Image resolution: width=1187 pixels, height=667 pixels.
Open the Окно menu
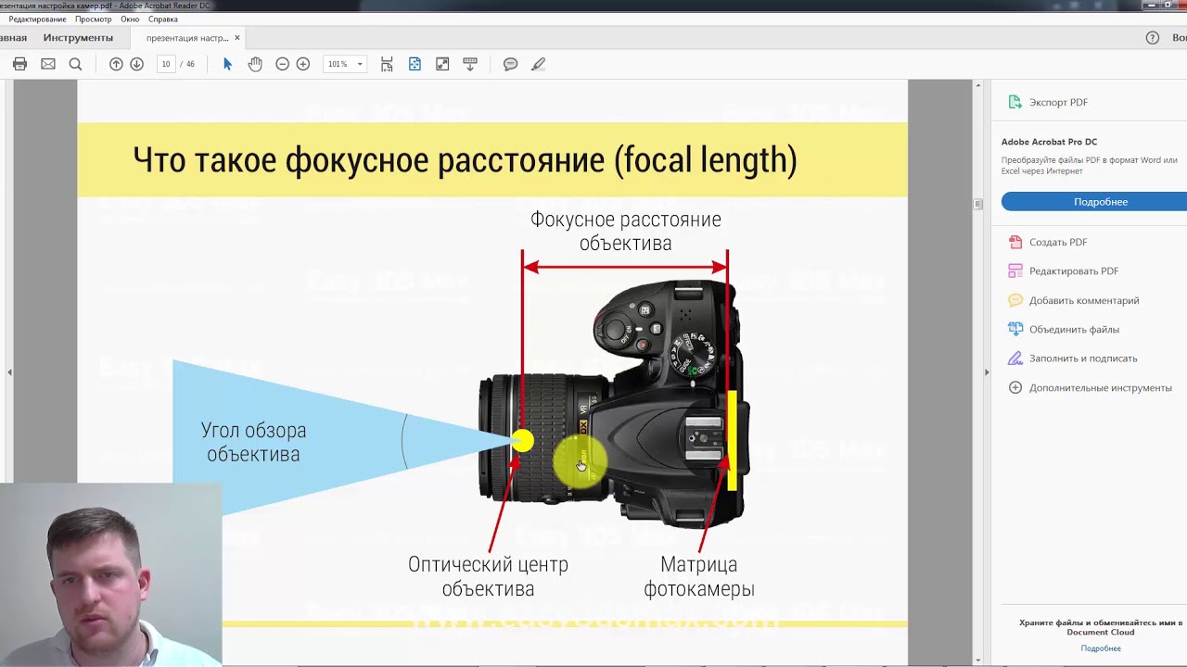(x=130, y=19)
